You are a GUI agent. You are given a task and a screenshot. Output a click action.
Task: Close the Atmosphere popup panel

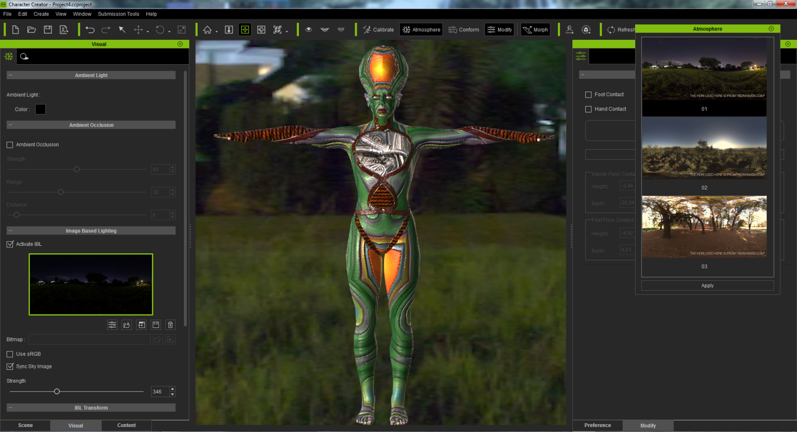771,29
